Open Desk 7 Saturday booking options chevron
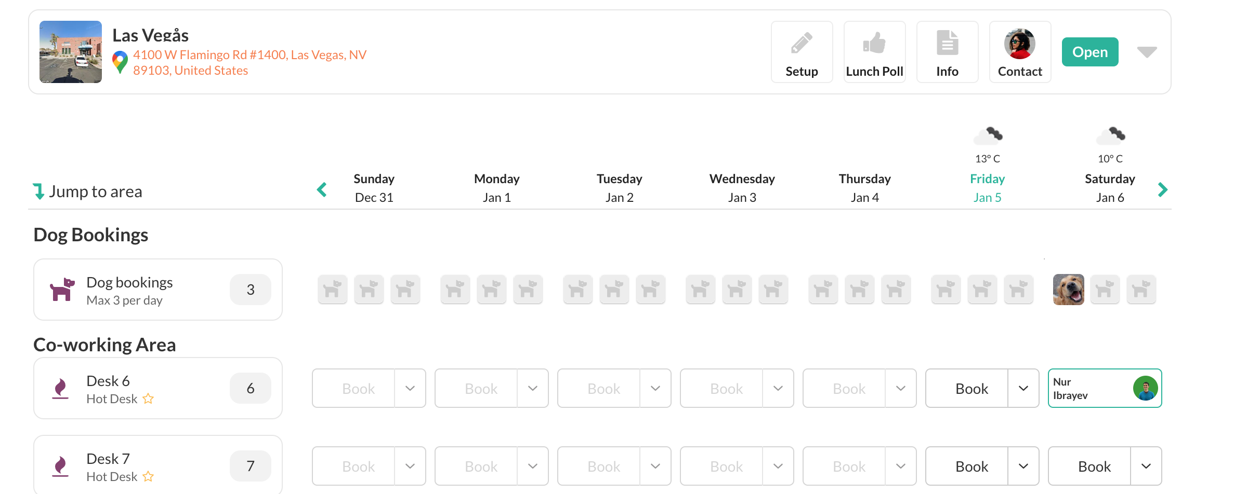The image size is (1234, 494). click(x=1146, y=466)
